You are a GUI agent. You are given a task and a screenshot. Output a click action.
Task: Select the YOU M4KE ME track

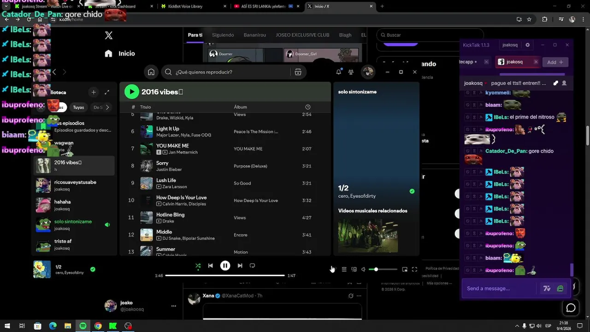[225, 149]
